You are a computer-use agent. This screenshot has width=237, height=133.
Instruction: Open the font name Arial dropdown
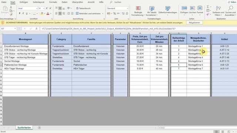[37, 8]
